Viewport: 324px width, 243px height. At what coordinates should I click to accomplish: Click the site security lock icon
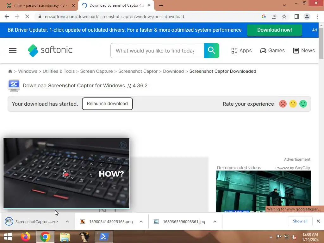40,16
